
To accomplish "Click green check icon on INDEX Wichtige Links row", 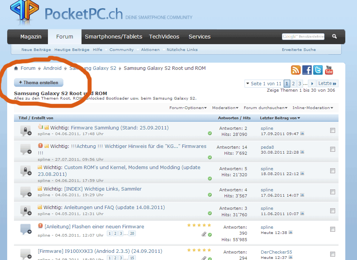I will coord(210,195).
